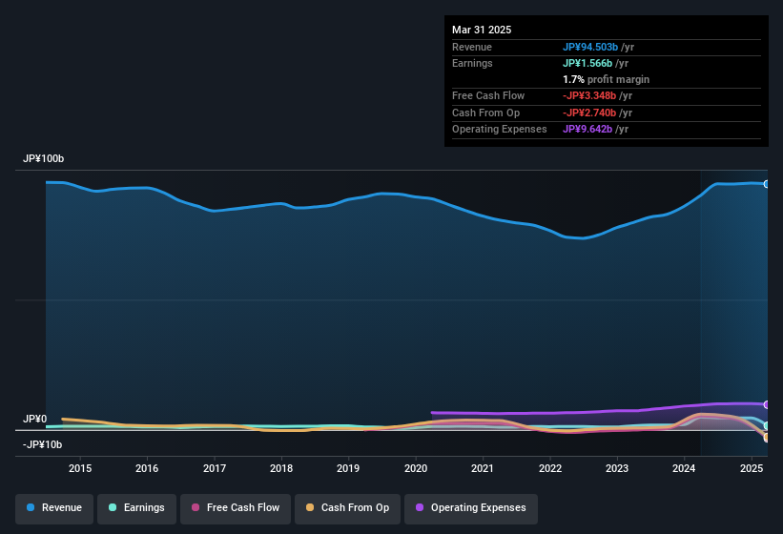
Task: Click the 2017 x-axis label
Action: (215, 468)
